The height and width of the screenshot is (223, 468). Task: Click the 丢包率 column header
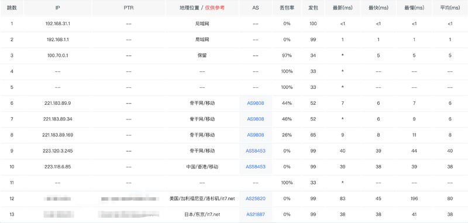(x=287, y=8)
